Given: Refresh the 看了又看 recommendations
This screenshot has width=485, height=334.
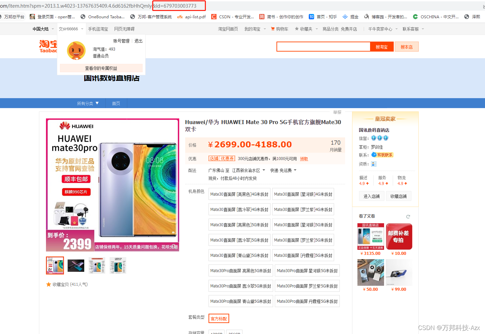Looking at the screenshot, I should [408, 217].
